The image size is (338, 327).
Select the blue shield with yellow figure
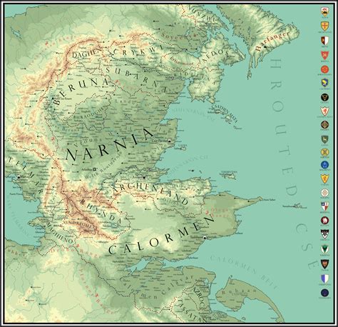coord(324,83)
